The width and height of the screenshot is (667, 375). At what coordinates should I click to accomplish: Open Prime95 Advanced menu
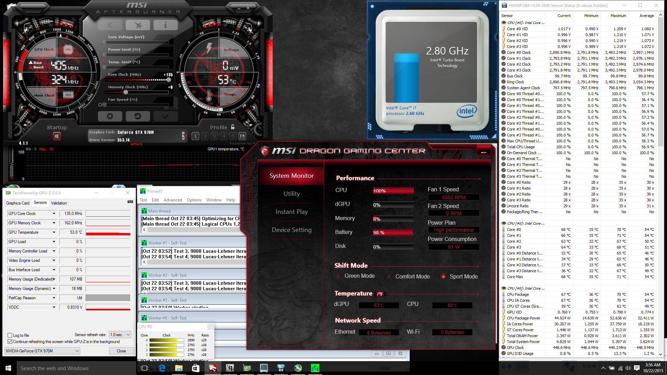pyautogui.click(x=173, y=200)
